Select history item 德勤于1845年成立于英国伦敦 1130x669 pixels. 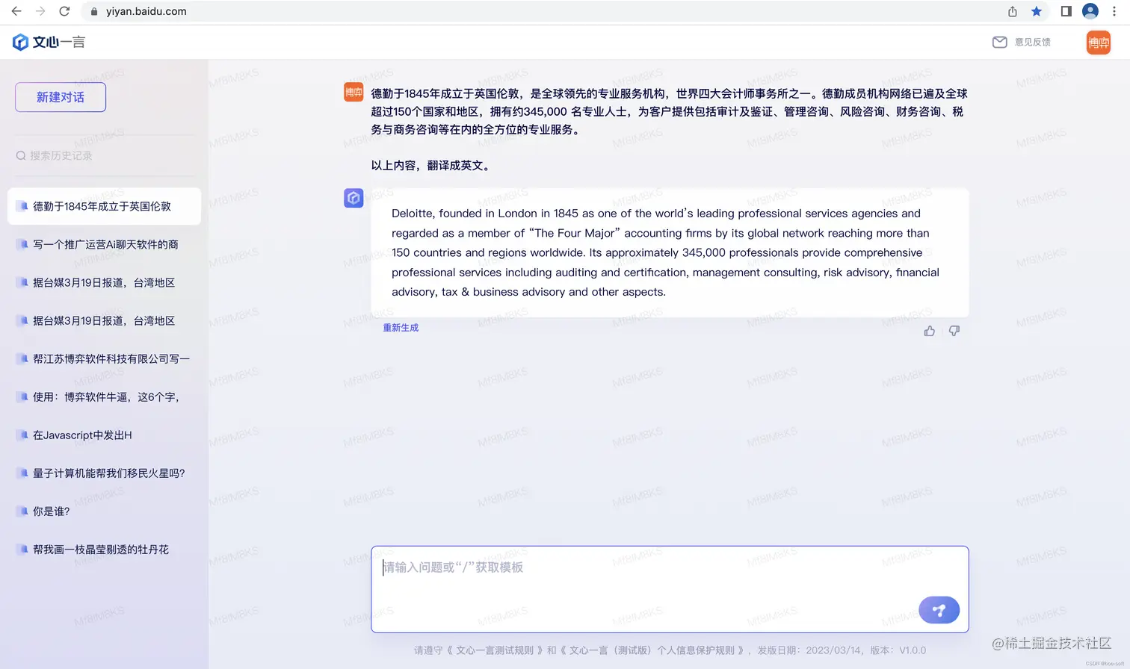pos(104,206)
